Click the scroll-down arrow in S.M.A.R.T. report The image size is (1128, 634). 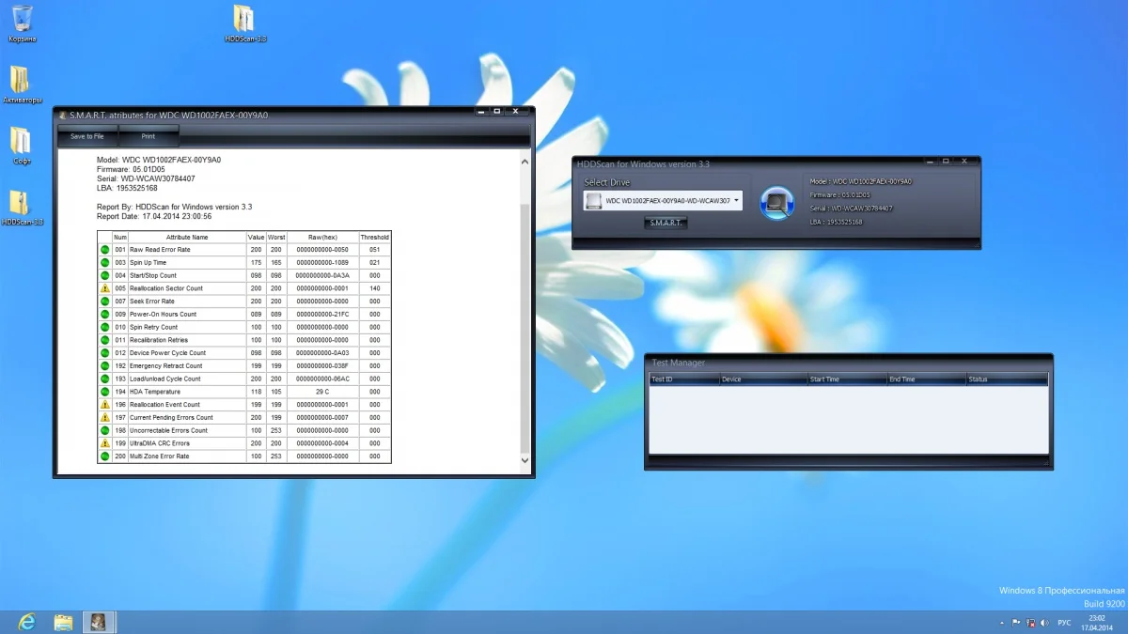tap(525, 460)
